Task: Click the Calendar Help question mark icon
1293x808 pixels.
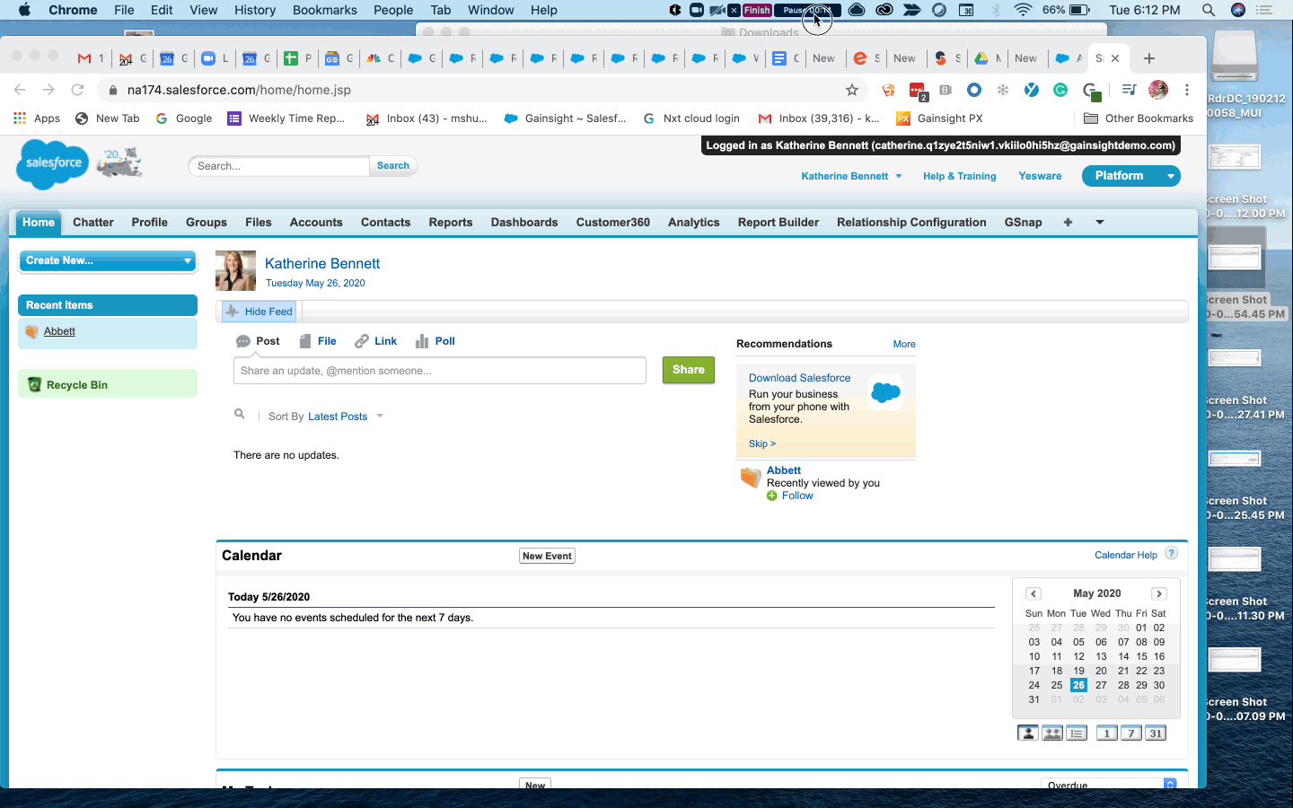Action: (1171, 554)
